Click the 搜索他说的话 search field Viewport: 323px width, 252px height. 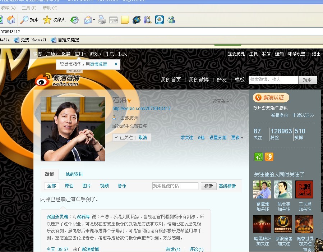coord(175,186)
